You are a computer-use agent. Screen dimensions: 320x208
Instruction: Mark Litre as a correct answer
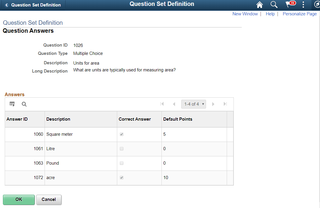122,148
